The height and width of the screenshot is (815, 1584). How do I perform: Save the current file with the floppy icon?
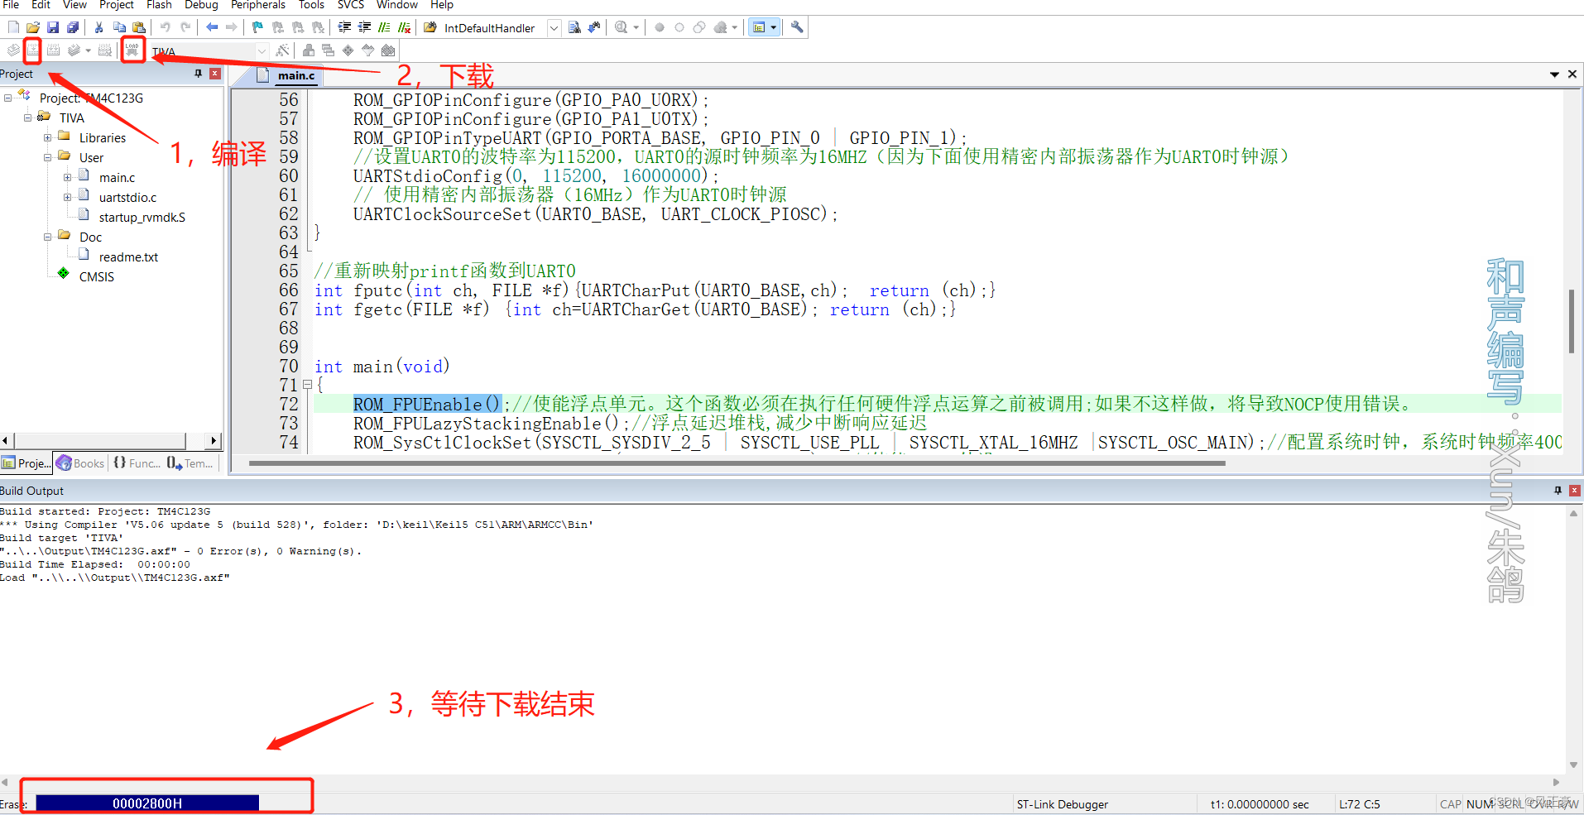[53, 27]
